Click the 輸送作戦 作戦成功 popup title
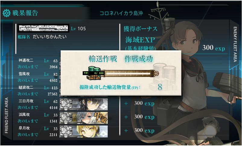 (121, 59)
